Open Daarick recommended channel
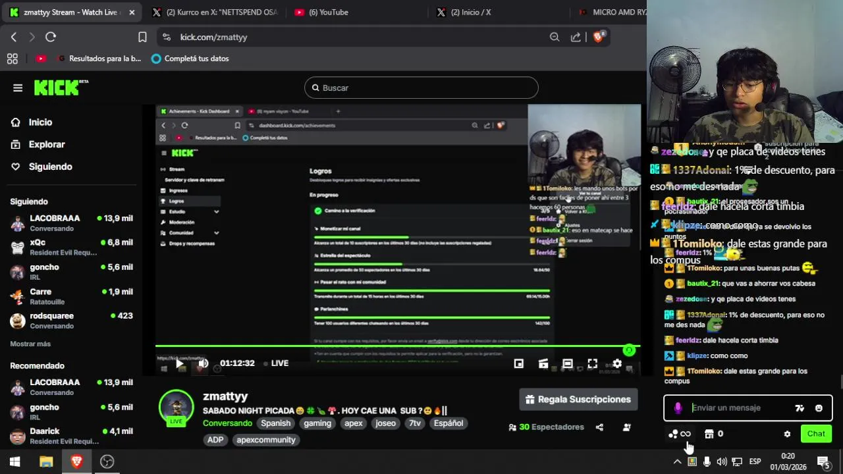 (71, 436)
